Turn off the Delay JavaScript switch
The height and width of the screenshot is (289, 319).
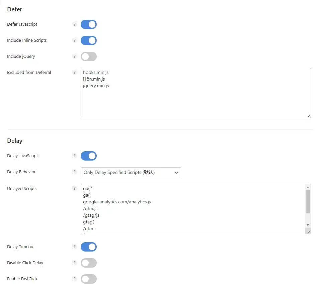coord(89,156)
